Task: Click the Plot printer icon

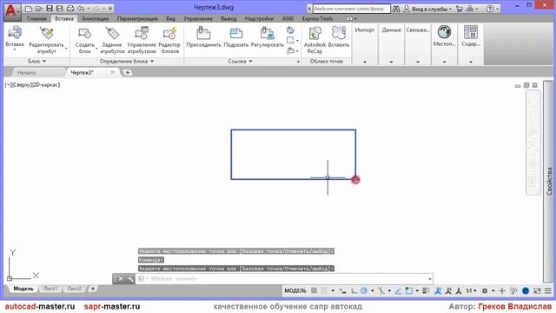Action: click(70, 9)
